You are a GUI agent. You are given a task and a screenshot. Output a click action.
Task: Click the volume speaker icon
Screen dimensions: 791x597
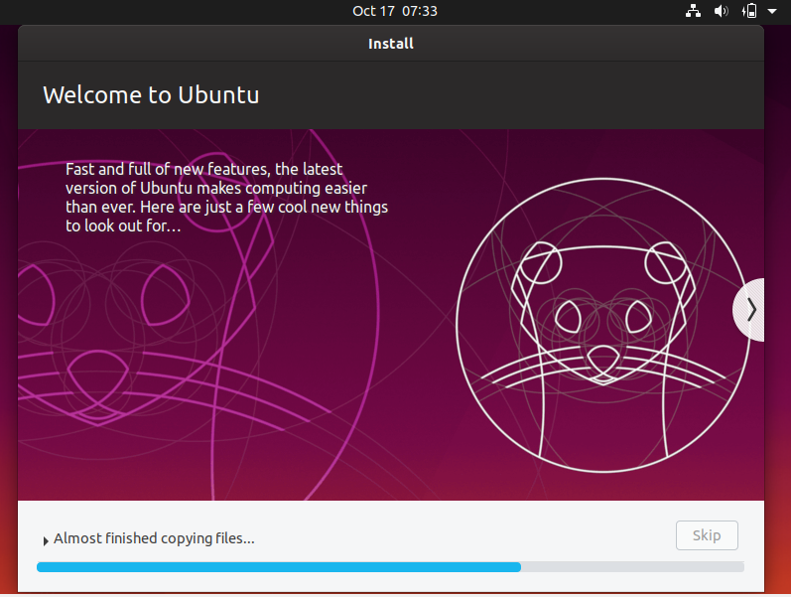pos(722,11)
